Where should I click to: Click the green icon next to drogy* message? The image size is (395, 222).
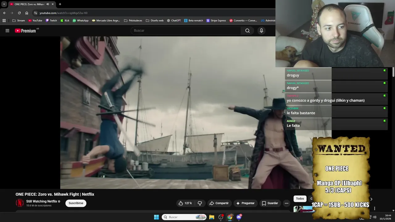(x=385, y=83)
